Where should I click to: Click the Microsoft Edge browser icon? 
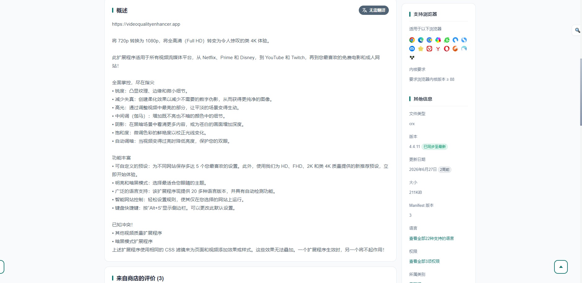click(421, 40)
